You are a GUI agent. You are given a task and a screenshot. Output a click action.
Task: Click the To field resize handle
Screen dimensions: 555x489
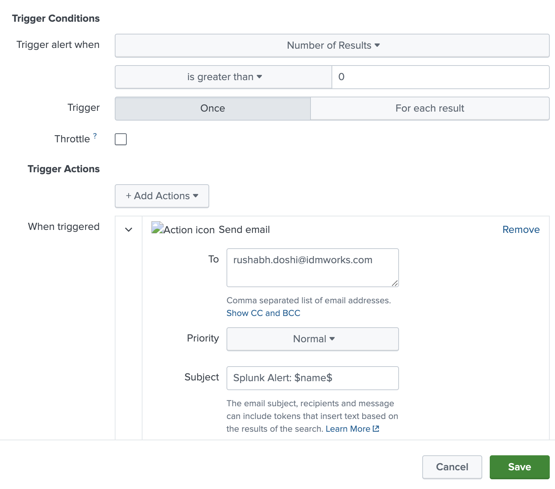click(x=394, y=283)
